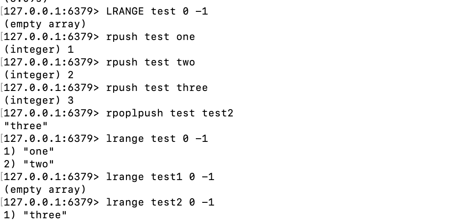Click the first '(empty array)' output line
Viewport: 462px width, 221px height.
click(x=45, y=24)
